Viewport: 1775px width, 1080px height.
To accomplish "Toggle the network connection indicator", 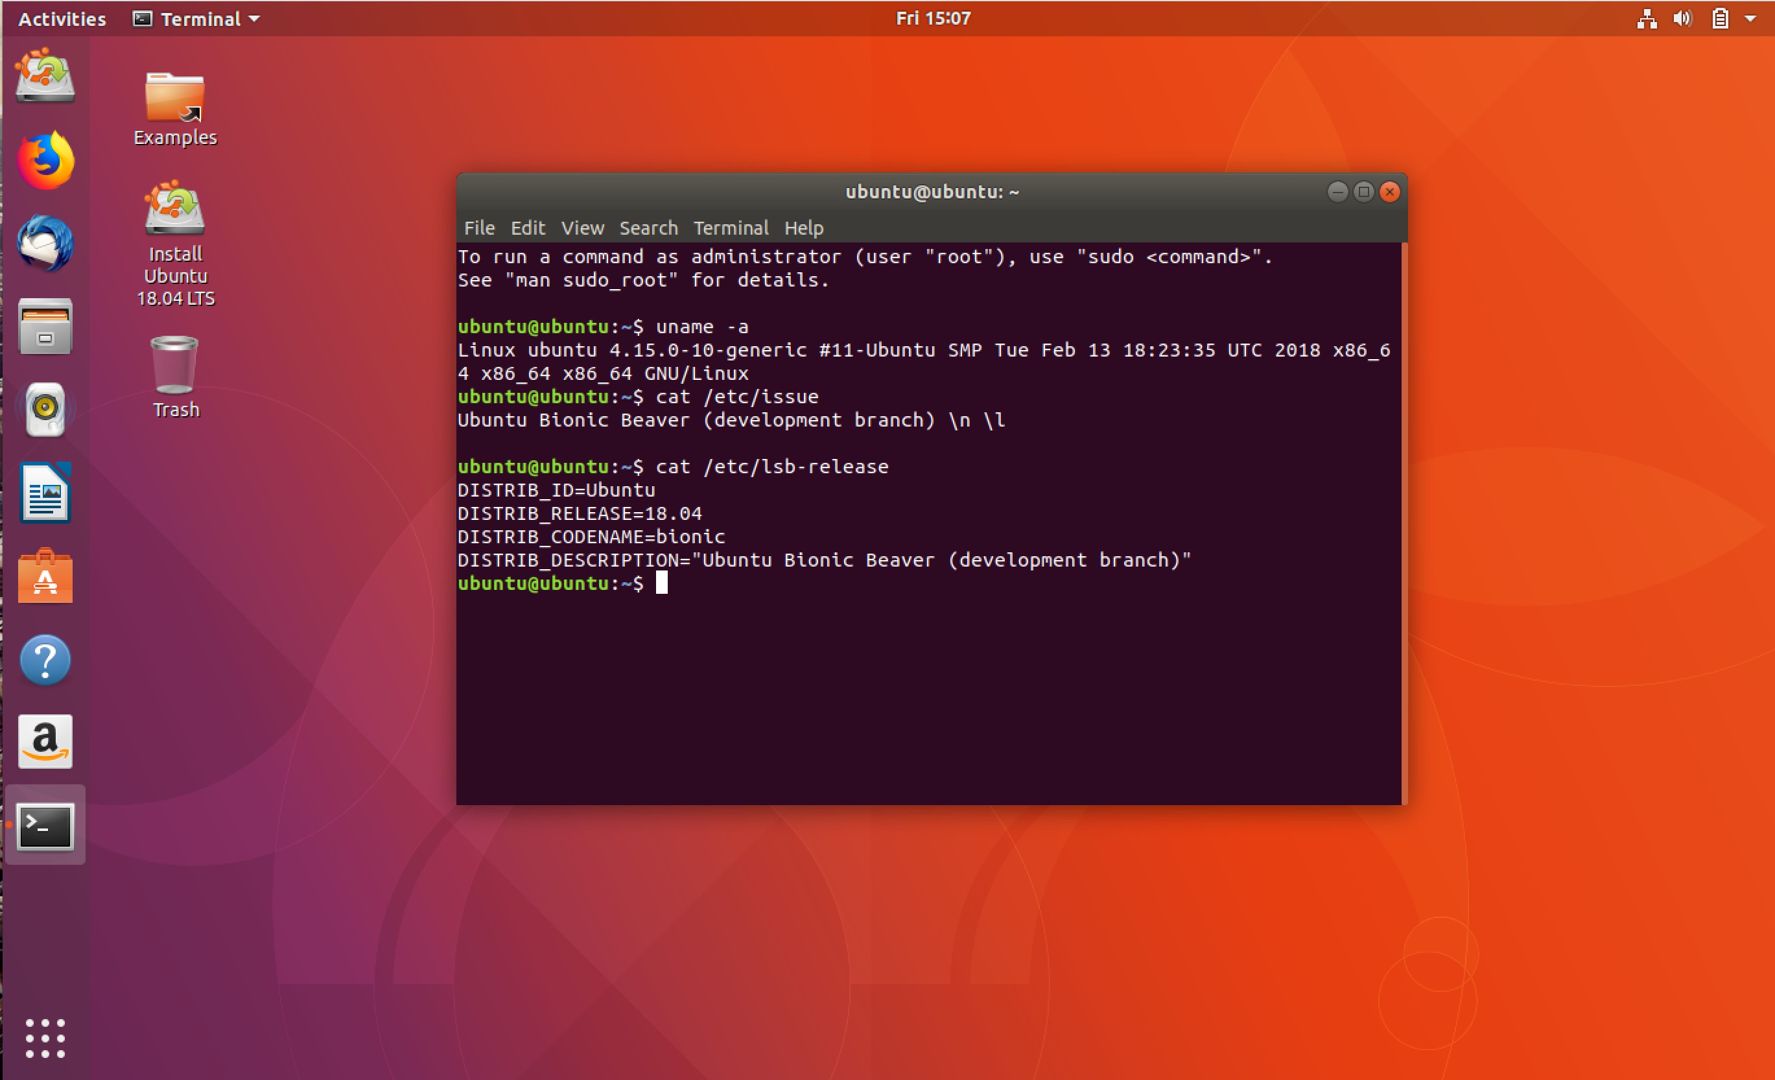I will (1645, 16).
